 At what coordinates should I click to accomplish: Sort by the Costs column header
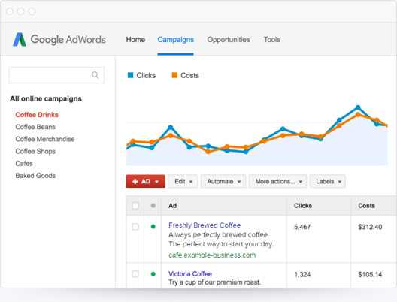pos(366,206)
